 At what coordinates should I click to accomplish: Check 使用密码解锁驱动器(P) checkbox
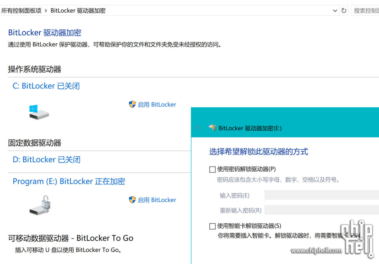click(x=213, y=169)
